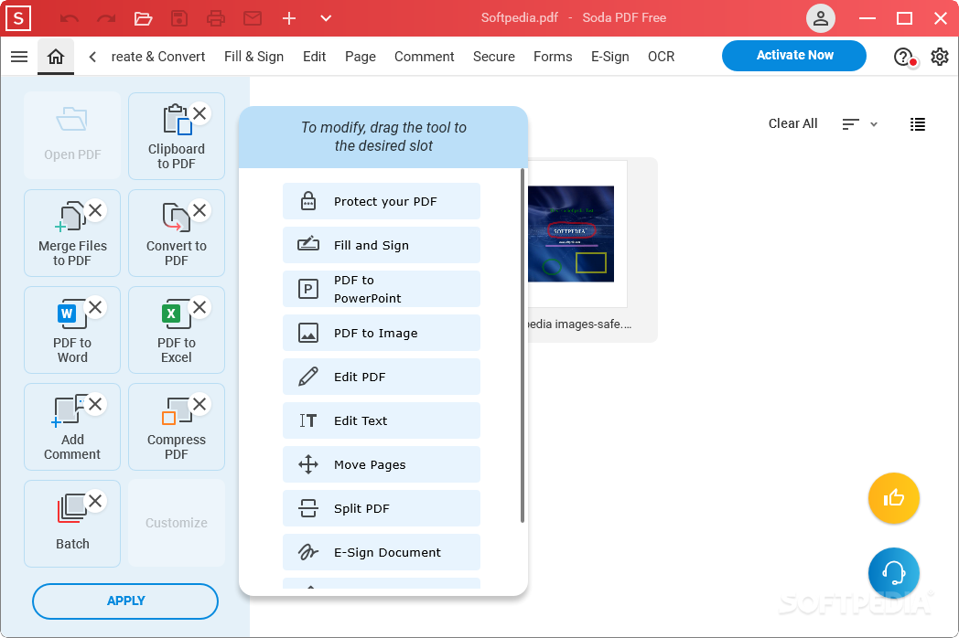Open the Help question mark icon

tap(903, 57)
